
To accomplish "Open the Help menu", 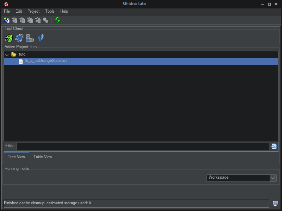I will [x=64, y=11].
